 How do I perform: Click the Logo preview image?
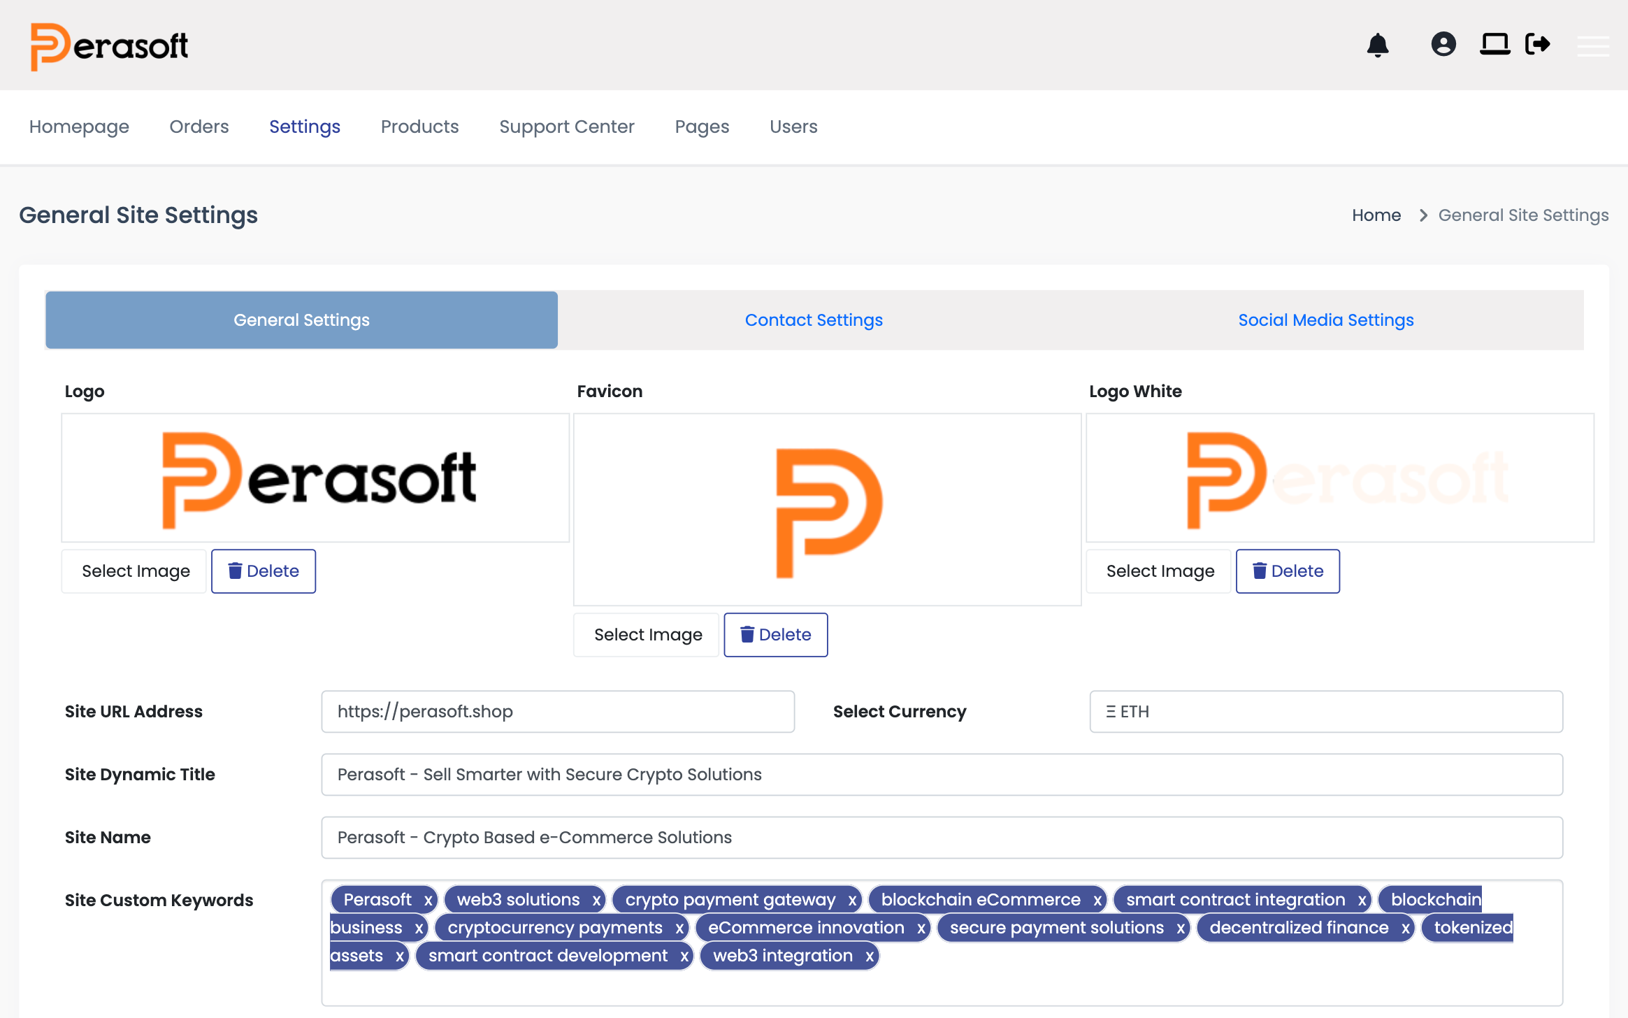point(315,478)
